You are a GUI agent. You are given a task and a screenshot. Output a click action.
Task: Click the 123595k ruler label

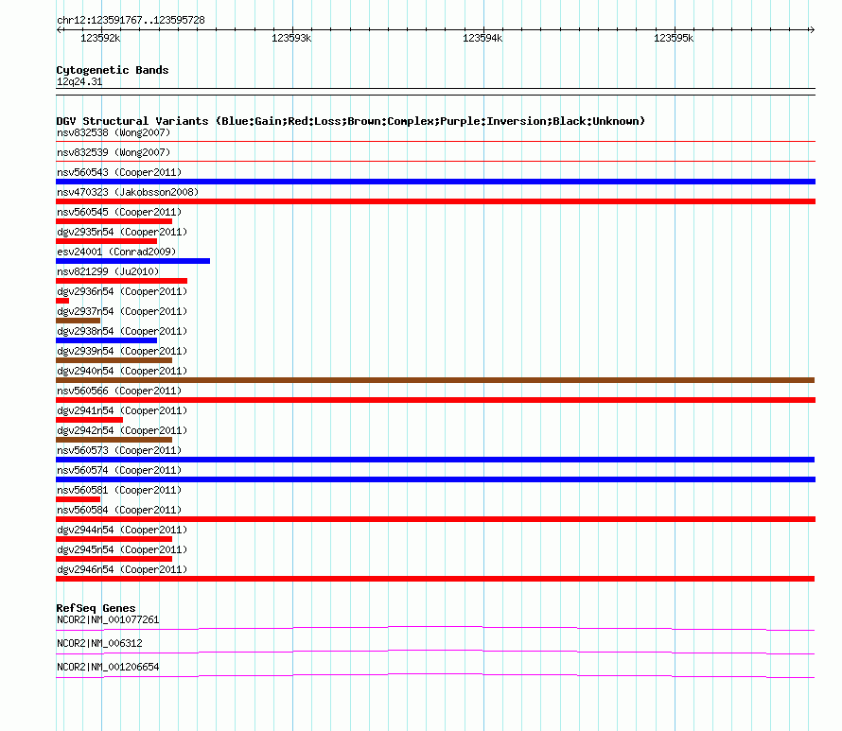(674, 38)
